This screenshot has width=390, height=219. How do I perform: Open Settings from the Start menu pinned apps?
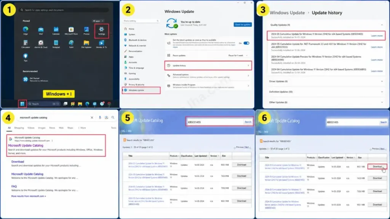pyautogui.click(x=101, y=31)
